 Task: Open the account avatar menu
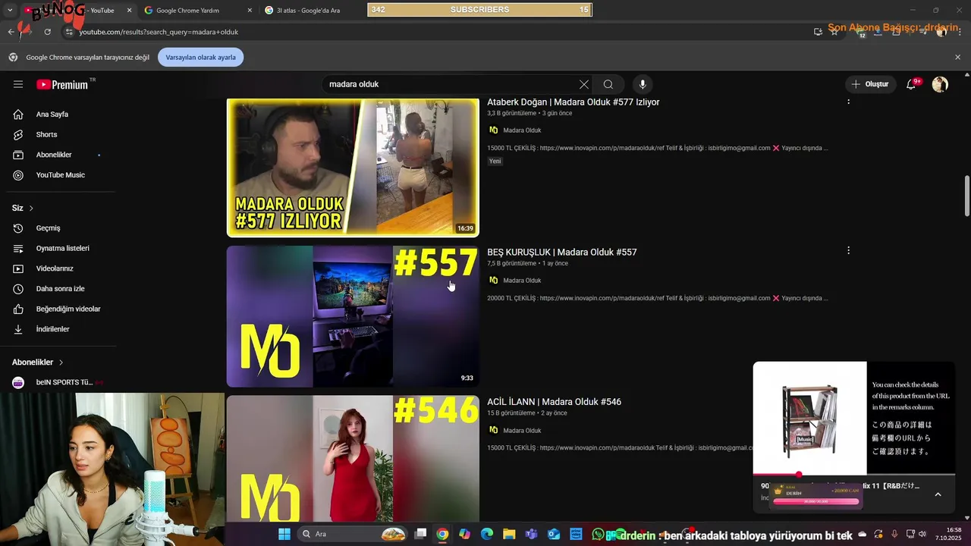pos(940,84)
